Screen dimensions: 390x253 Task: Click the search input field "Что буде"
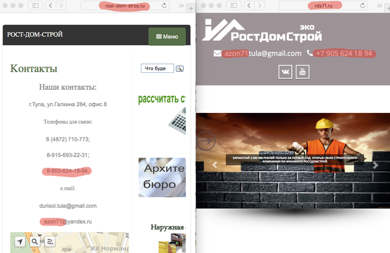tap(158, 68)
